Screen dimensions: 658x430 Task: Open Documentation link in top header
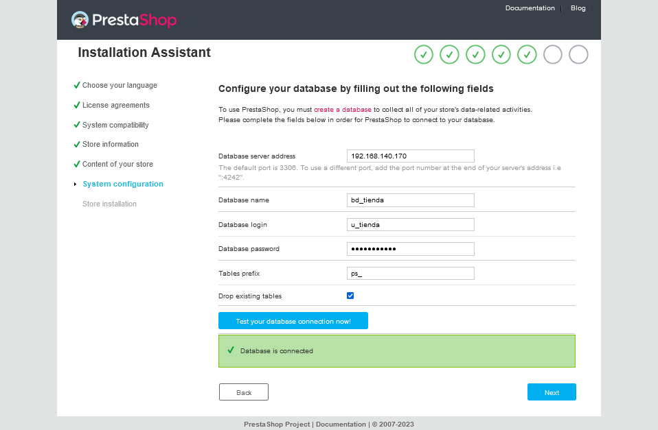pos(530,8)
